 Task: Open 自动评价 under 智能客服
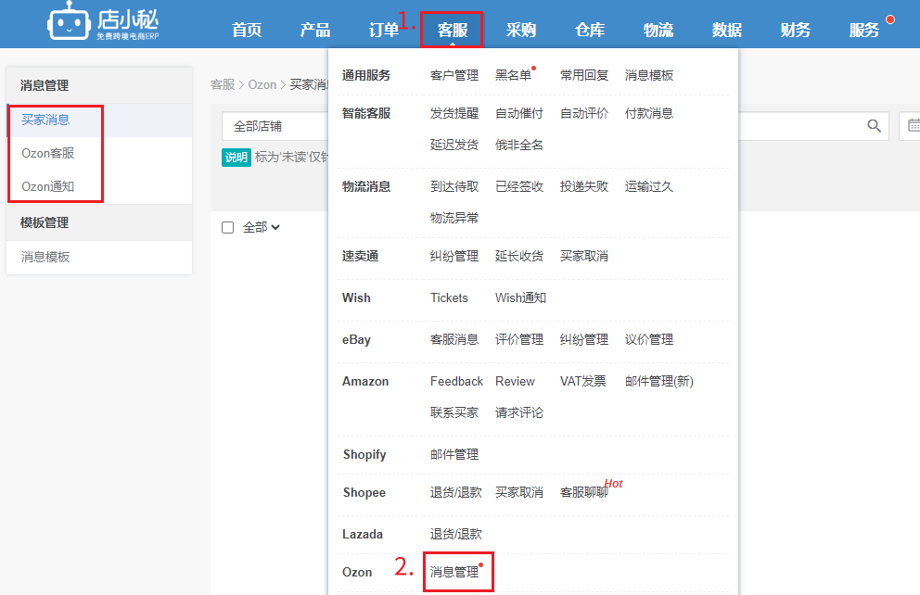[584, 114]
